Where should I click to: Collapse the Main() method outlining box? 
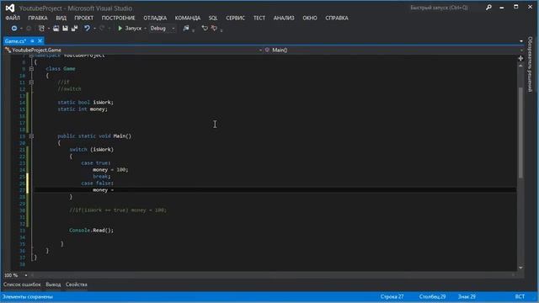pyautogui.click(x=31, y=136)
